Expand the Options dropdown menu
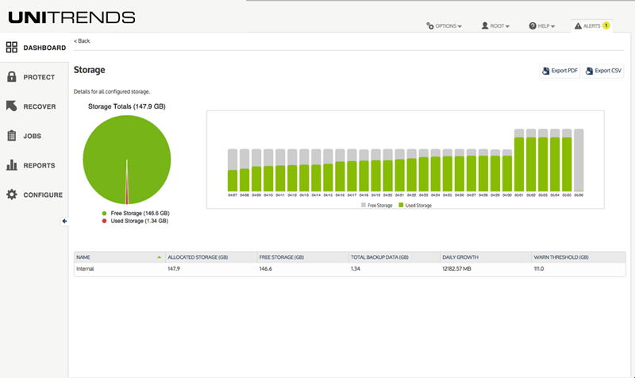635x378 pixels. [x=444, y=26]
